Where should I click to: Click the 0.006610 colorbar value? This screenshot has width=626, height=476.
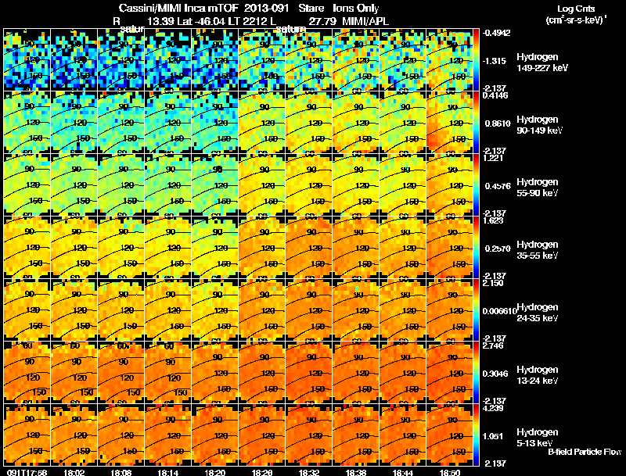click(x=499, y=311)
